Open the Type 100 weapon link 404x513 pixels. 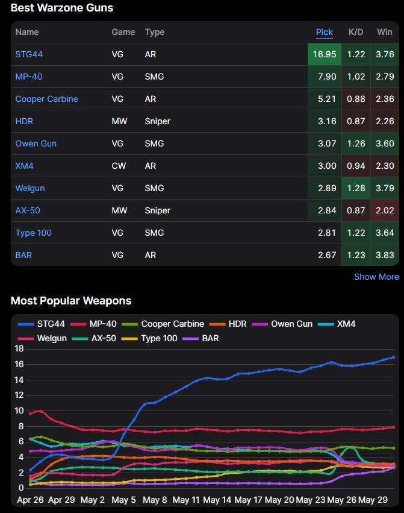33,233
